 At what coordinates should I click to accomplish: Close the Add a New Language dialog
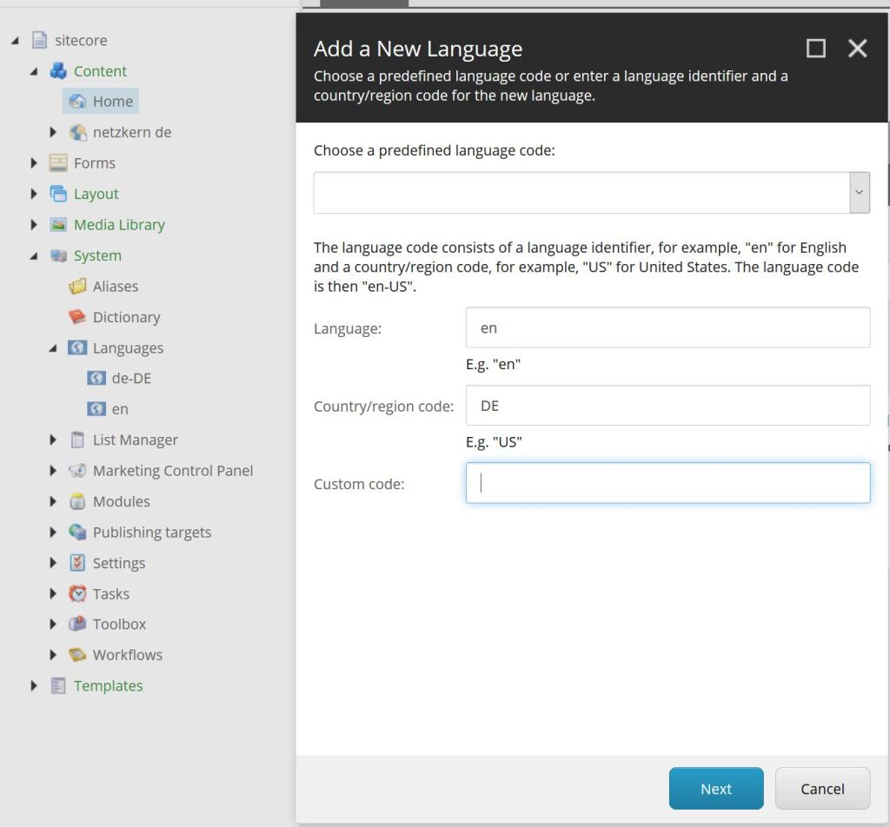857,49
